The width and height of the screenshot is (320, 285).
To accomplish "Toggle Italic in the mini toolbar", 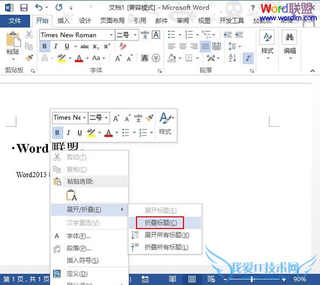I will [x=68, y=133].
